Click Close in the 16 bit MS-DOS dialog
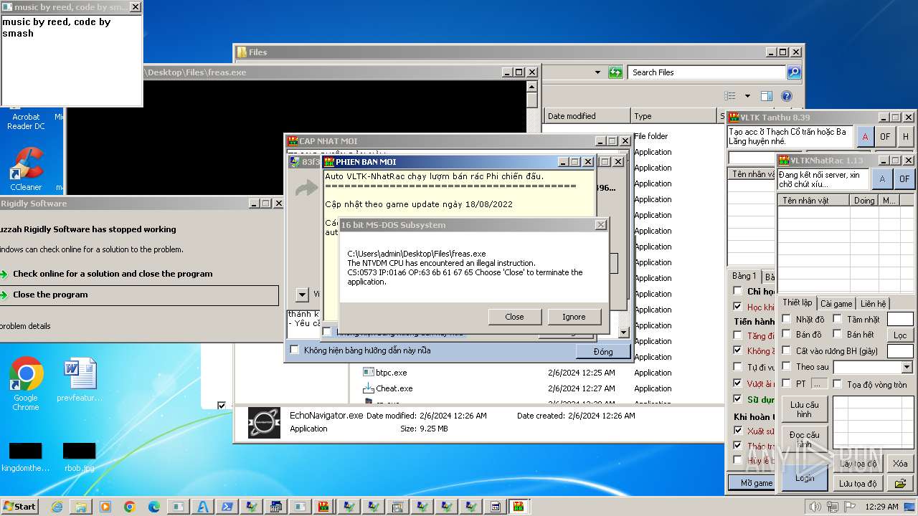This screenshot has width=918, height=516. click(x=514, y=317)
